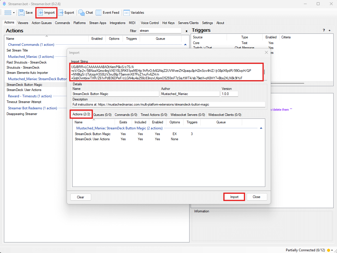Click the Save toolbar icon

click(21, 13)
